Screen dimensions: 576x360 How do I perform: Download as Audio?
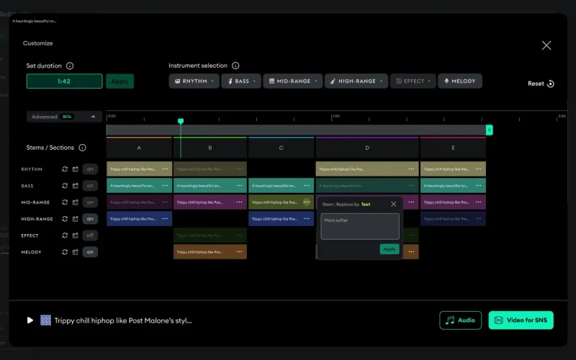point(460,320)
